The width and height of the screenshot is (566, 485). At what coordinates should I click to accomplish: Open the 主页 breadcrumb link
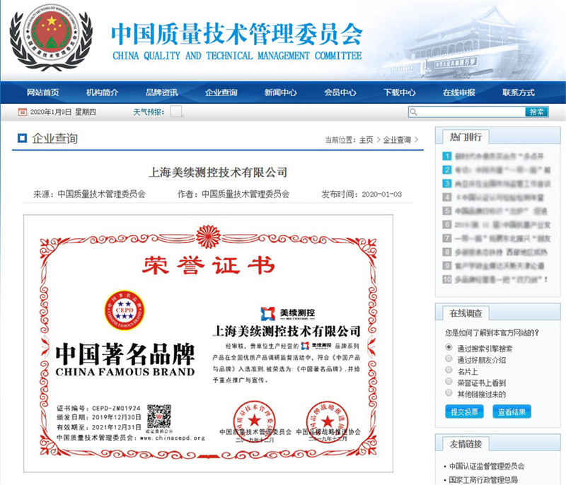pos(366,140)
